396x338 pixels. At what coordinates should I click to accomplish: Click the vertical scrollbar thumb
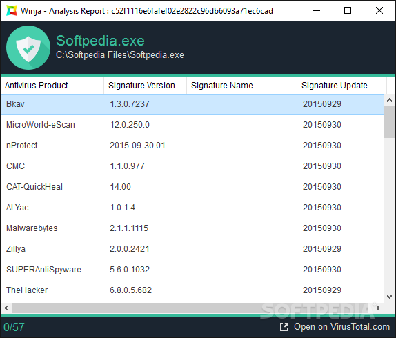click(389, 121)
